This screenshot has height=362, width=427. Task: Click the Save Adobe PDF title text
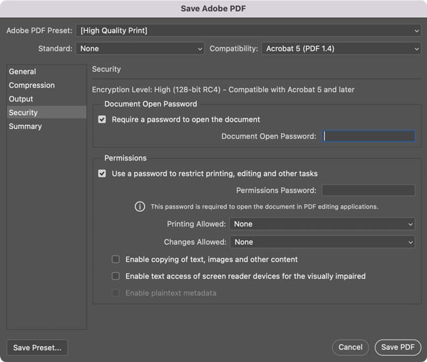pyautogui.click(x=213, y=9)
